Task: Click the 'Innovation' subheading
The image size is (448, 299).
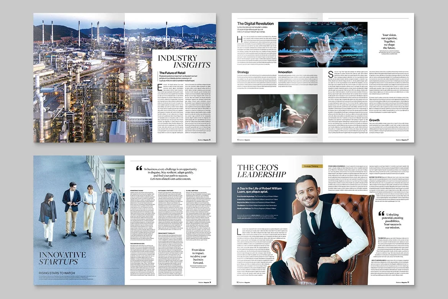Action: point(285,72)
